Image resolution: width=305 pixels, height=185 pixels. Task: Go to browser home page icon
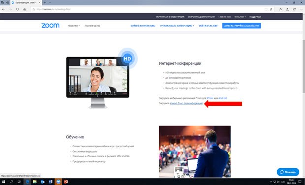point(24,9)
